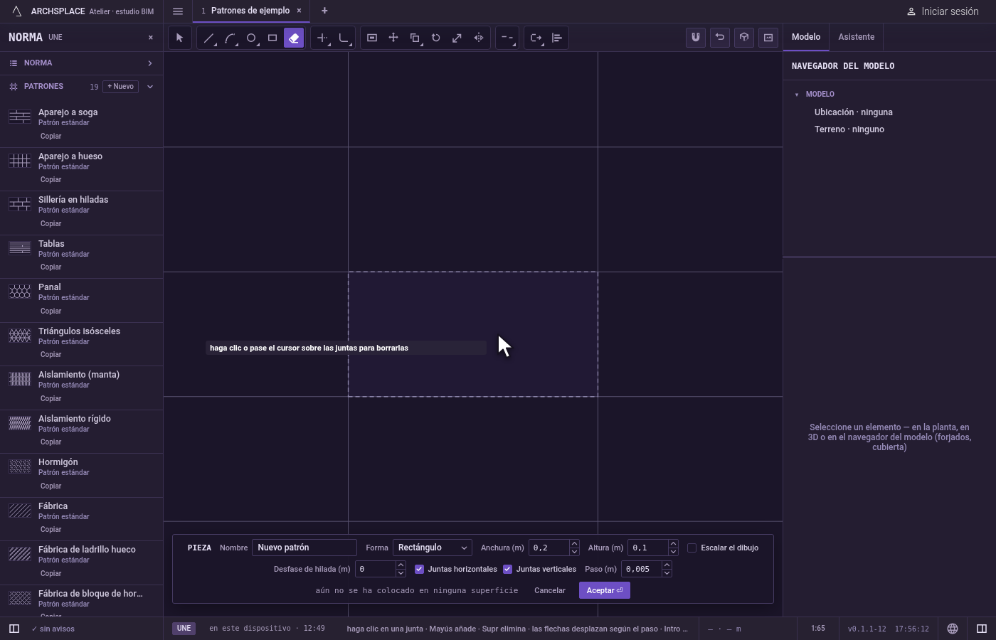This screenshot has height=640, width=996.
Task: Click the copy/duplicate tool
Action: click(x=415, y=38)
